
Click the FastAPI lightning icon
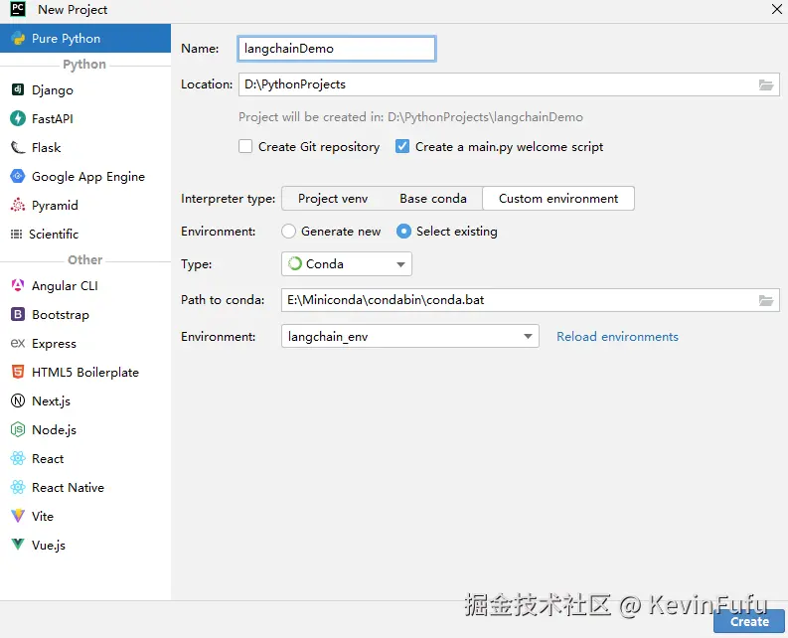tap(18, 118)
